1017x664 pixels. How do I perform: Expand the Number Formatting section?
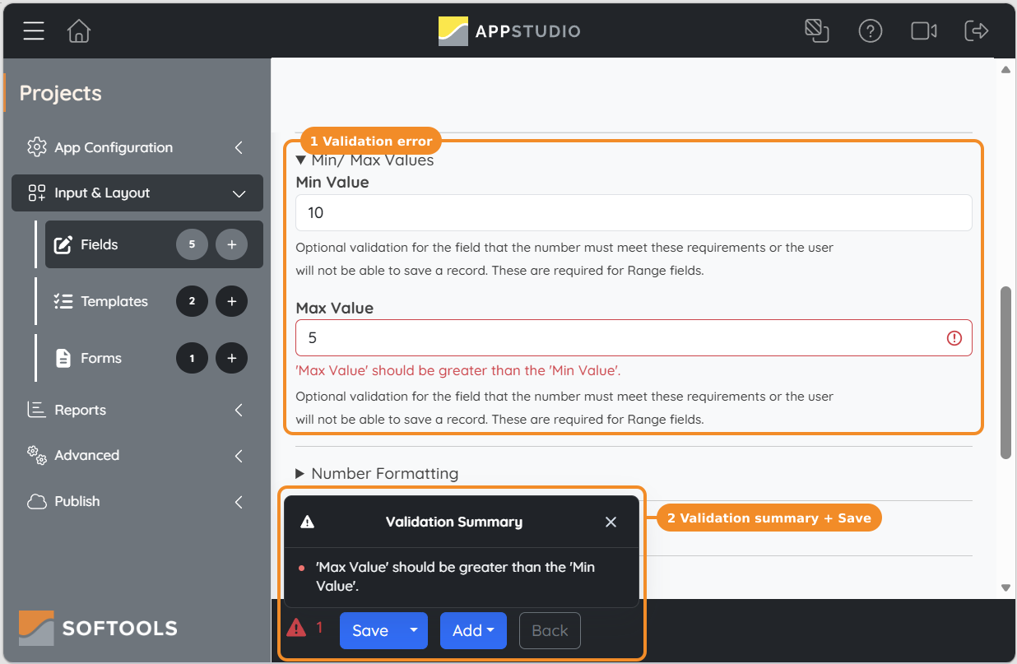coord(377,474)
